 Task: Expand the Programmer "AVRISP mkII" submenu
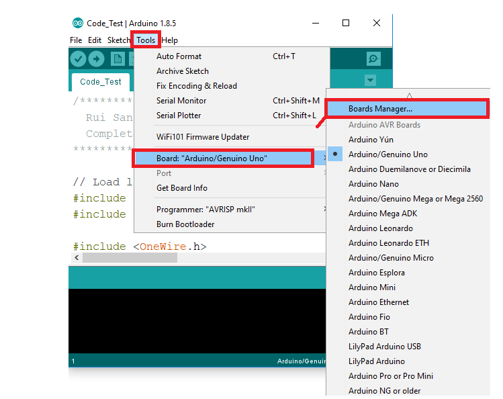[230, 210]
